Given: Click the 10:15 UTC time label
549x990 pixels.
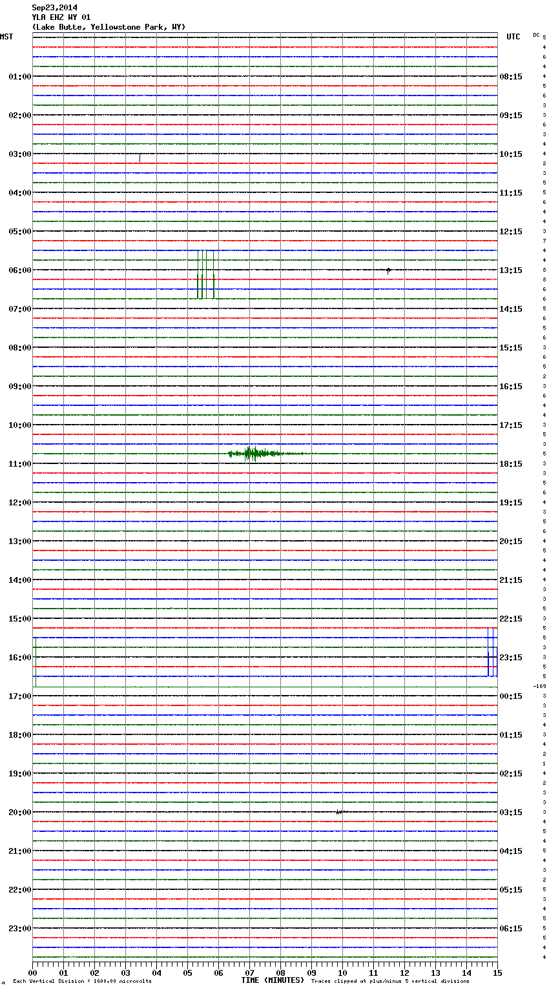Looking at the screenshot, I should (x=511, y=154).
